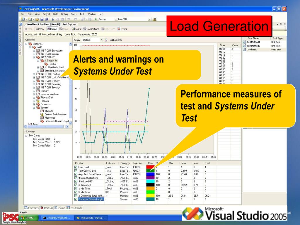Click the Add New Item toolbar icon
Image resolution: width=300 pixels, height=225 pixels.
point(30,19)
